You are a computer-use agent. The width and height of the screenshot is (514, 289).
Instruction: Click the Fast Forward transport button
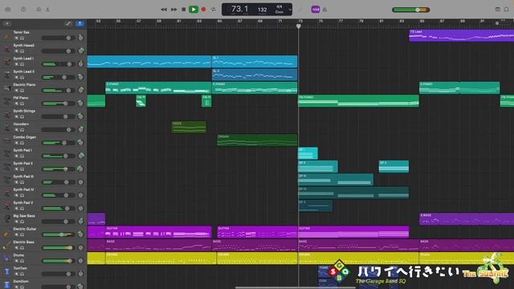[174, 10]
